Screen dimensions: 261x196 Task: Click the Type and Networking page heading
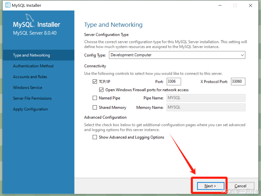(x=113, y=25)
